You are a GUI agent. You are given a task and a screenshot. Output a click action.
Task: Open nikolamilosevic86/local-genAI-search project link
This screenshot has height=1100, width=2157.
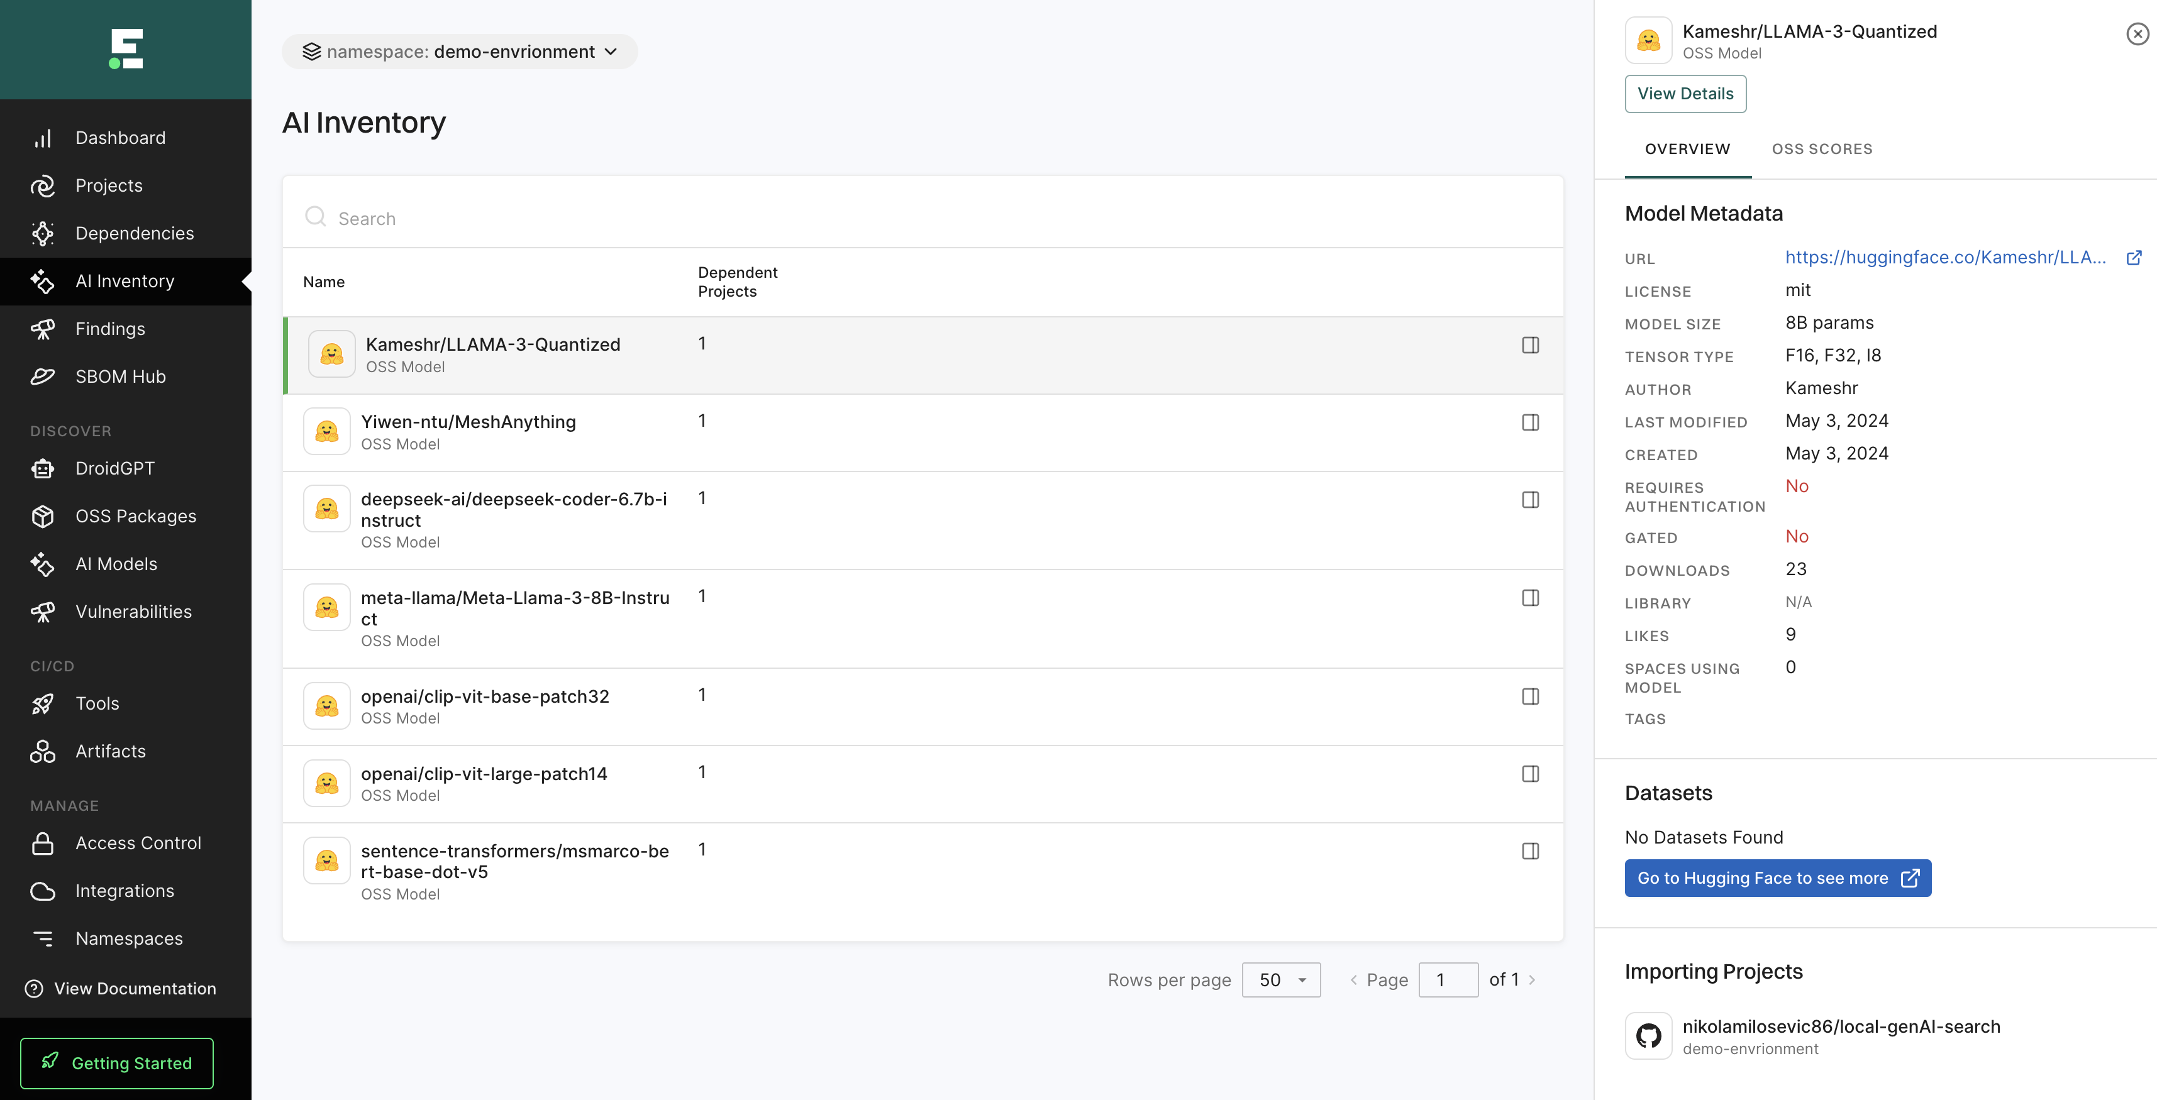point(1841,1026)
